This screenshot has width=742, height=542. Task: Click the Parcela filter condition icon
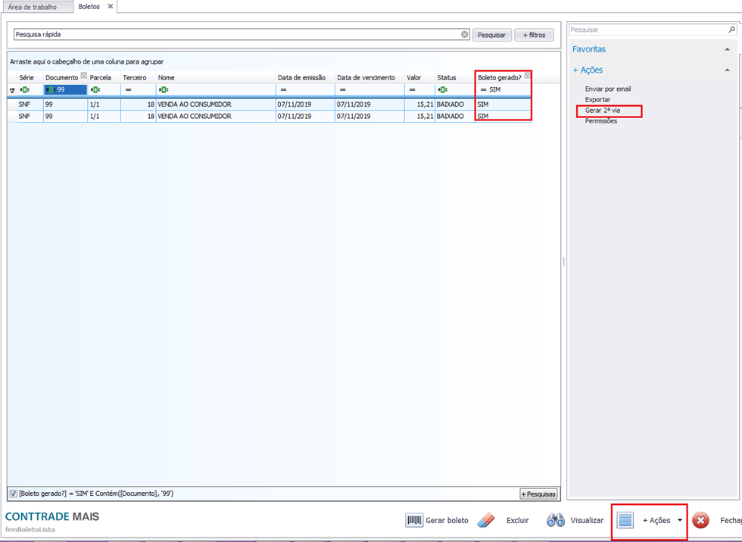95,90
